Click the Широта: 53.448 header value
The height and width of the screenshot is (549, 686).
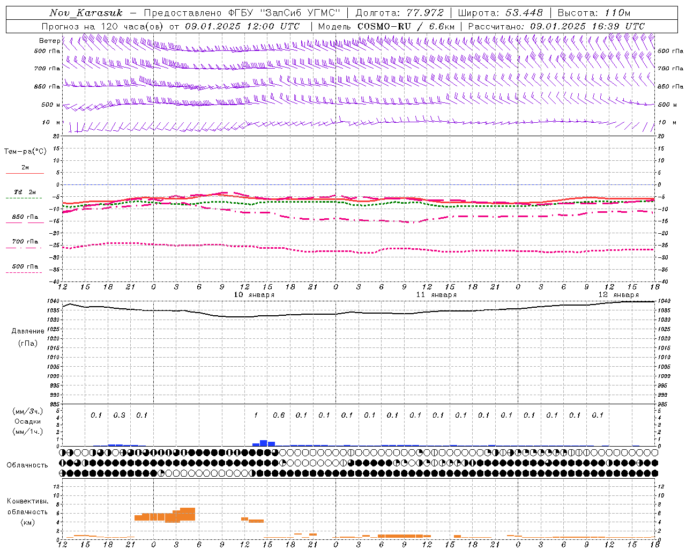point(500,13)
